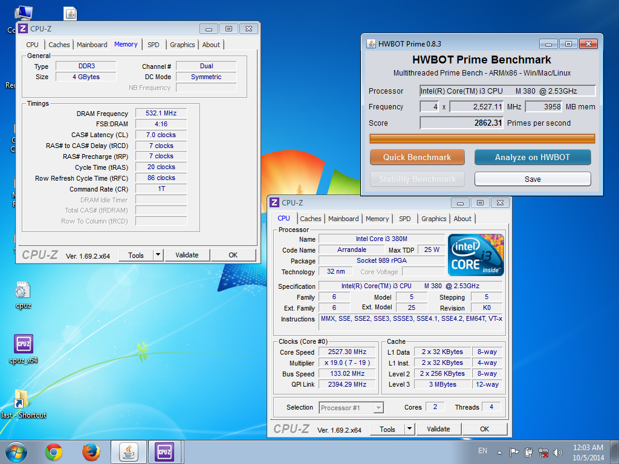Click OK in the lower CPU-Z window
619x464 pixels.
coord(485,430)
